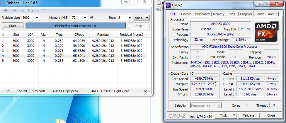This screenshot has height=123, width=286.
Task: Click the '4699.75 MHz' Core Speed value
Action: tap(204, 79)
